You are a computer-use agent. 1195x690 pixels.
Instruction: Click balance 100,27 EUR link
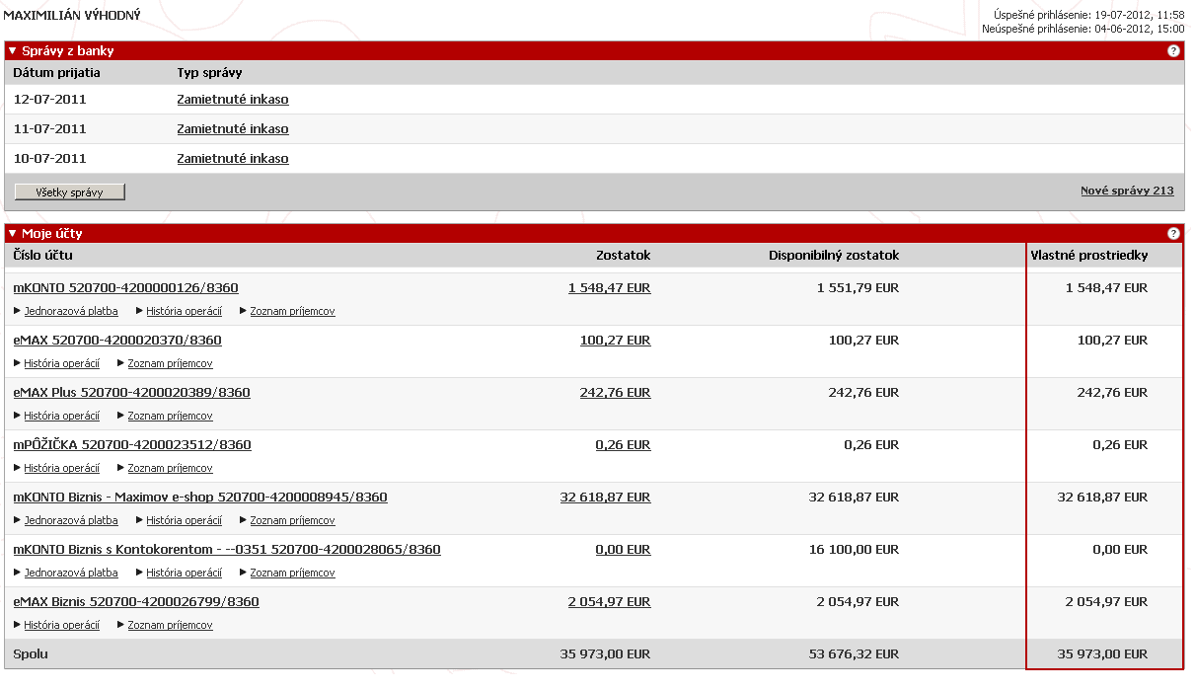pos(615,341)
